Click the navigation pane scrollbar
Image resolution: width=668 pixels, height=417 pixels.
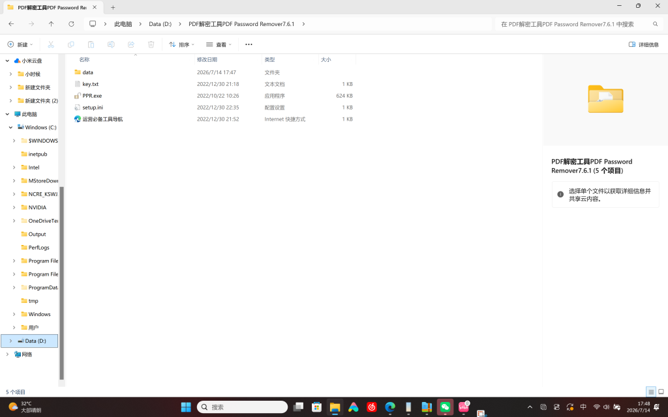click(62, 283)
